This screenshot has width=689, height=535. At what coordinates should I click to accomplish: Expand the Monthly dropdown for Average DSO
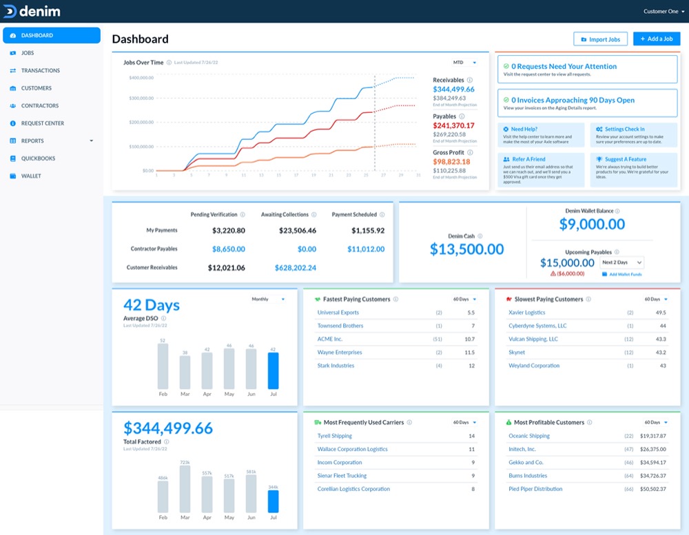[268, 300]
